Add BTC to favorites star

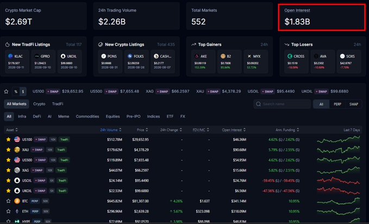click(x=9, y=201)
